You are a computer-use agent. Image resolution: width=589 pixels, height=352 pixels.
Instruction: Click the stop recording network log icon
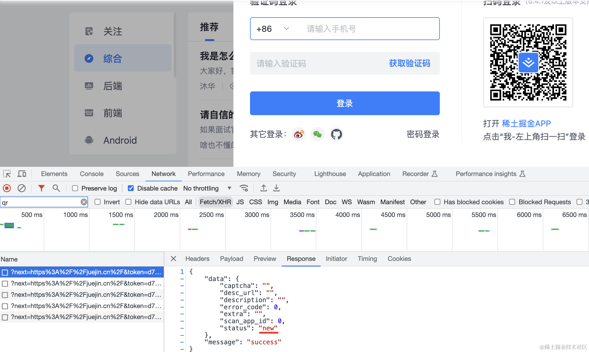[x=7, y=188]
